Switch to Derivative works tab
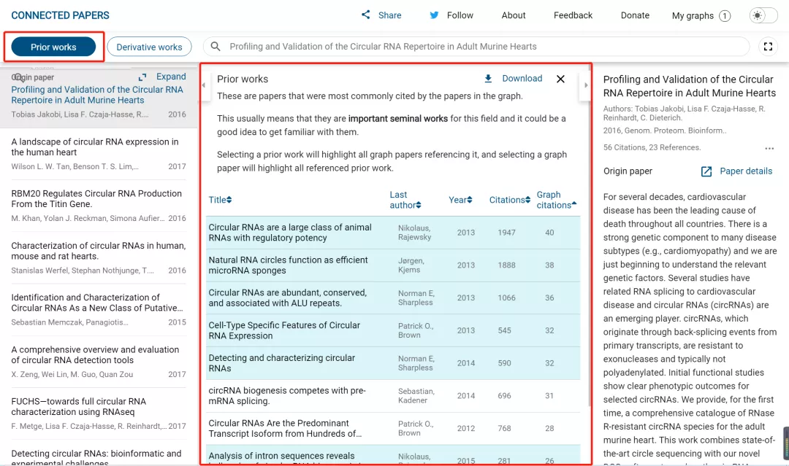This screenshot has height=466, width=789. 149,47
